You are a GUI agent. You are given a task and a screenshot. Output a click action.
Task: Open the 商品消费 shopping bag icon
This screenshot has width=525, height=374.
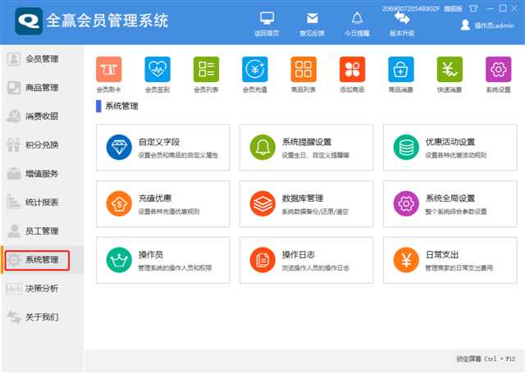[401, 70]
